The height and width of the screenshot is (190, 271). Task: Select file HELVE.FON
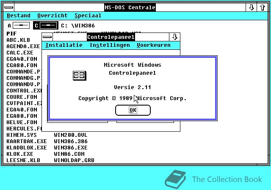tap(22, 122)
